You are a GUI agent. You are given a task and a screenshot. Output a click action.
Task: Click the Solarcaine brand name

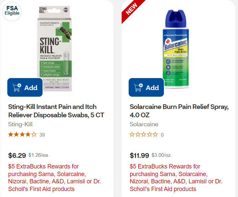click(144, 124)
